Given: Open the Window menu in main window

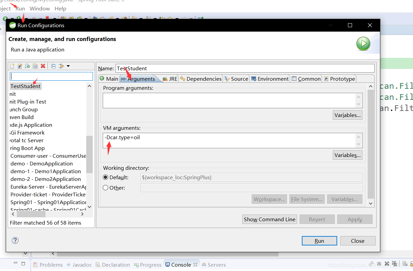Looking at the screenshot, I should 40,8.
